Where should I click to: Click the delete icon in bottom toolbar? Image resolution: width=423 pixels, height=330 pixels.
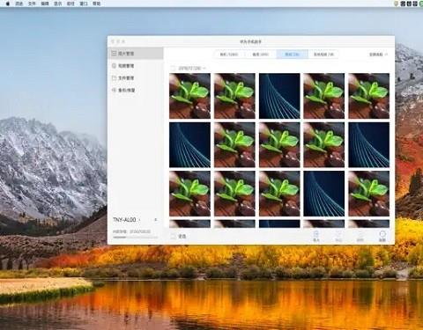pos(360,236)
